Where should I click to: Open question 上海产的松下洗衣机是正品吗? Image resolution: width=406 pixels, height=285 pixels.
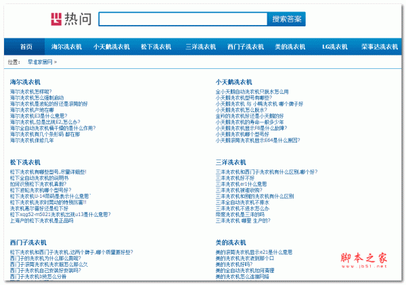[x=42, y=221]
